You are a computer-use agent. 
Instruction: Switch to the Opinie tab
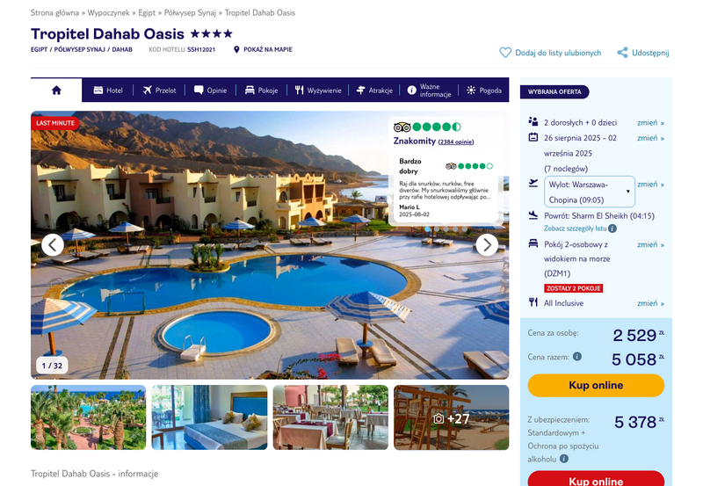(x=210, y=91)
